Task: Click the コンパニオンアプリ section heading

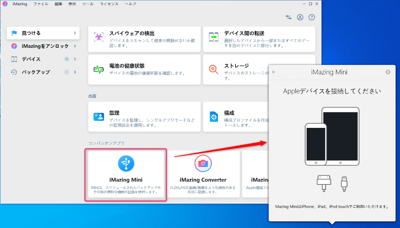Action: 106,143
